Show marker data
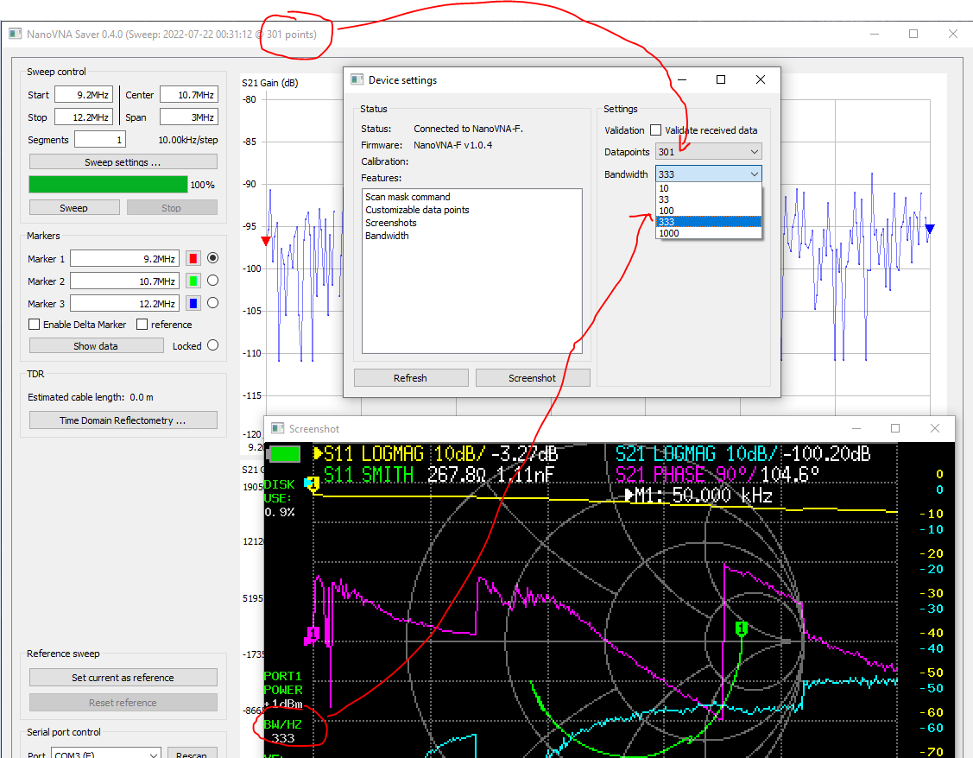 pyautogui.click(x=96, y=345)
